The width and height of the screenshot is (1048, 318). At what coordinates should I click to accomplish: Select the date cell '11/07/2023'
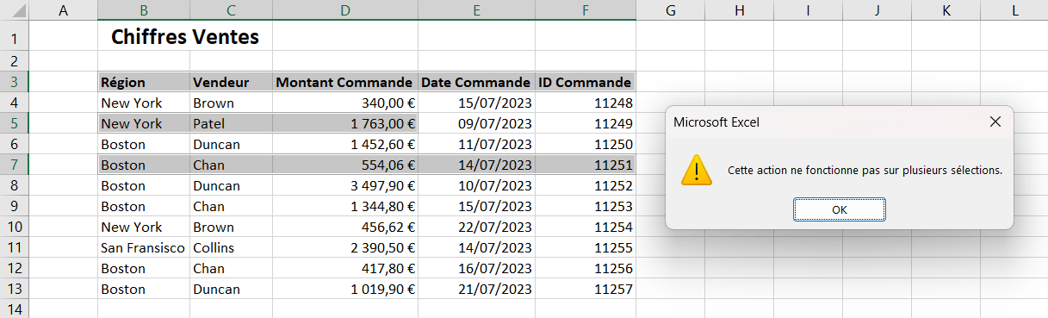[476, 144]
